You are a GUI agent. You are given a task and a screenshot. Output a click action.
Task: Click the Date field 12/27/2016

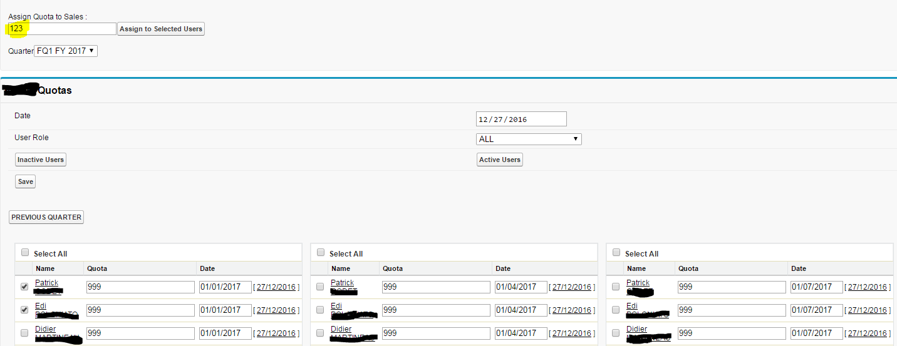pyautogui.click(x=521, y=119)
